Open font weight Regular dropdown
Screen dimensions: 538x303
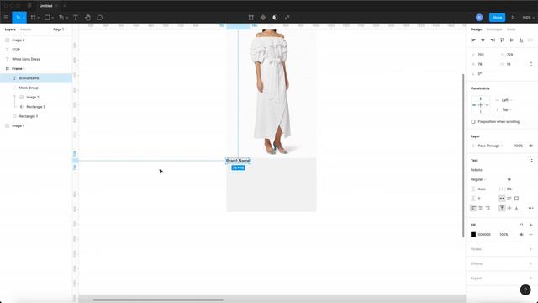click(x=478, y=179)
